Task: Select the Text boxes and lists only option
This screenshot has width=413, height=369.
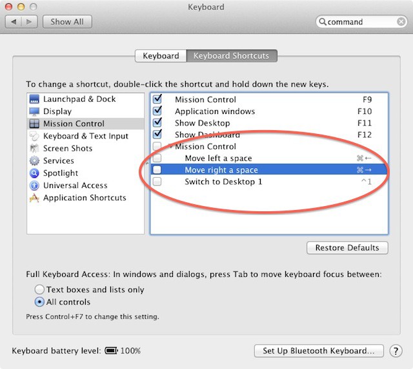Action: pos(40,290)
